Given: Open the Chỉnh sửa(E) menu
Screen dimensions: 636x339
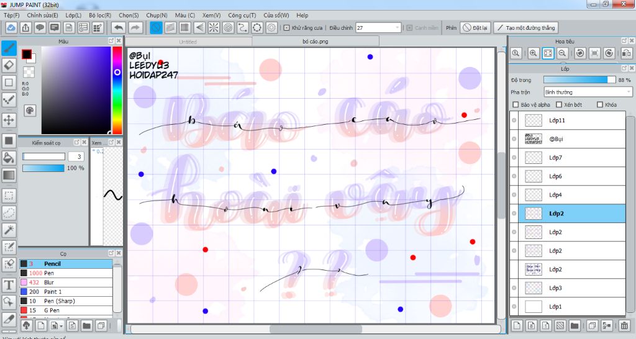Looking at the screenshot, I should click(43, 15).
